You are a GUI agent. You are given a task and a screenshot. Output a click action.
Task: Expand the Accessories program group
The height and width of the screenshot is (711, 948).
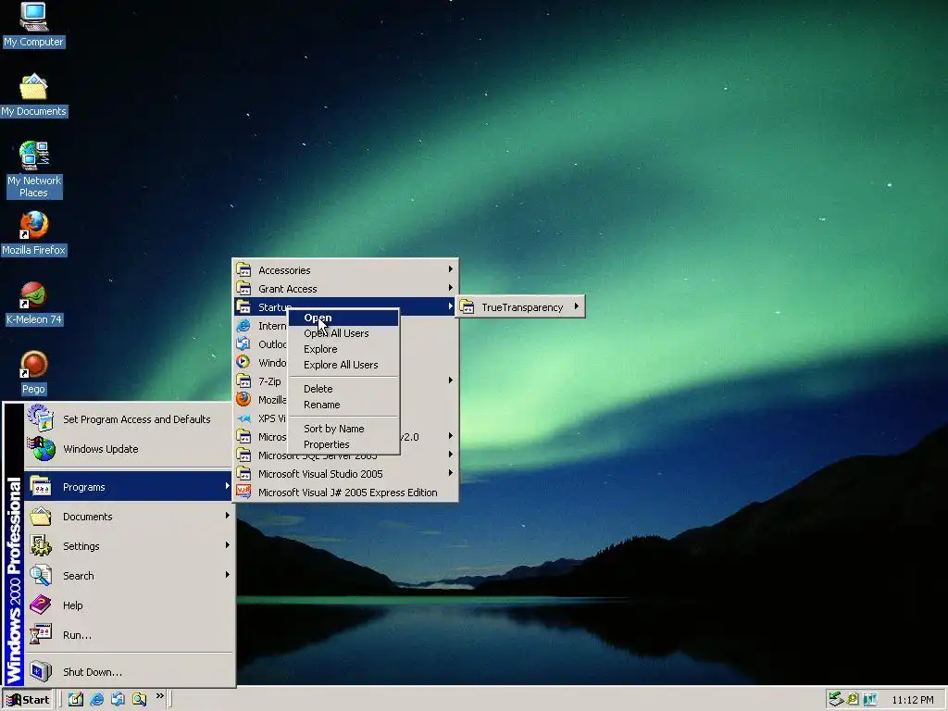pos(345,270)
